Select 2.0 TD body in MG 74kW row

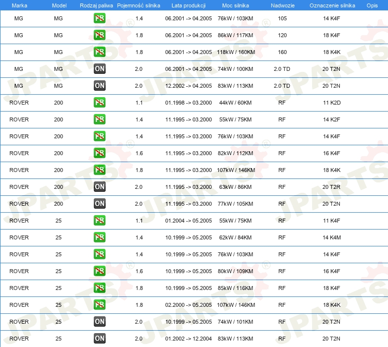pyautogui.click(x=282, y=69)
